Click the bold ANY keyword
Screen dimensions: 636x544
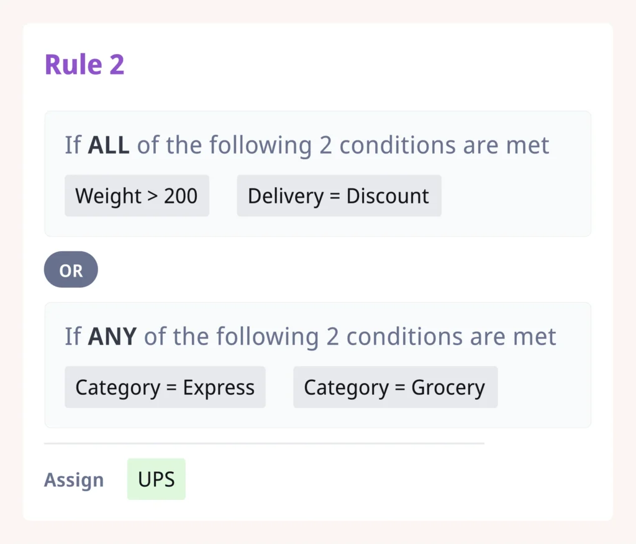[112, 337]
